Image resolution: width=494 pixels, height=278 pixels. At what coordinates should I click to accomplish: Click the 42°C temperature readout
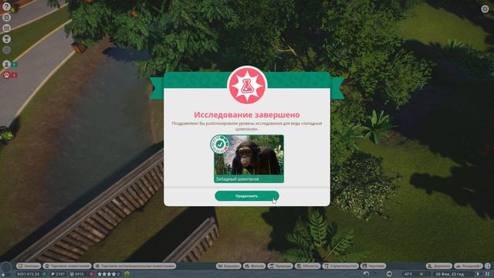coord(408,274)
